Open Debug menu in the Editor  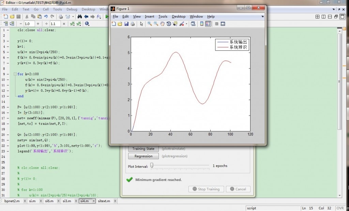[x=72, y=9]
